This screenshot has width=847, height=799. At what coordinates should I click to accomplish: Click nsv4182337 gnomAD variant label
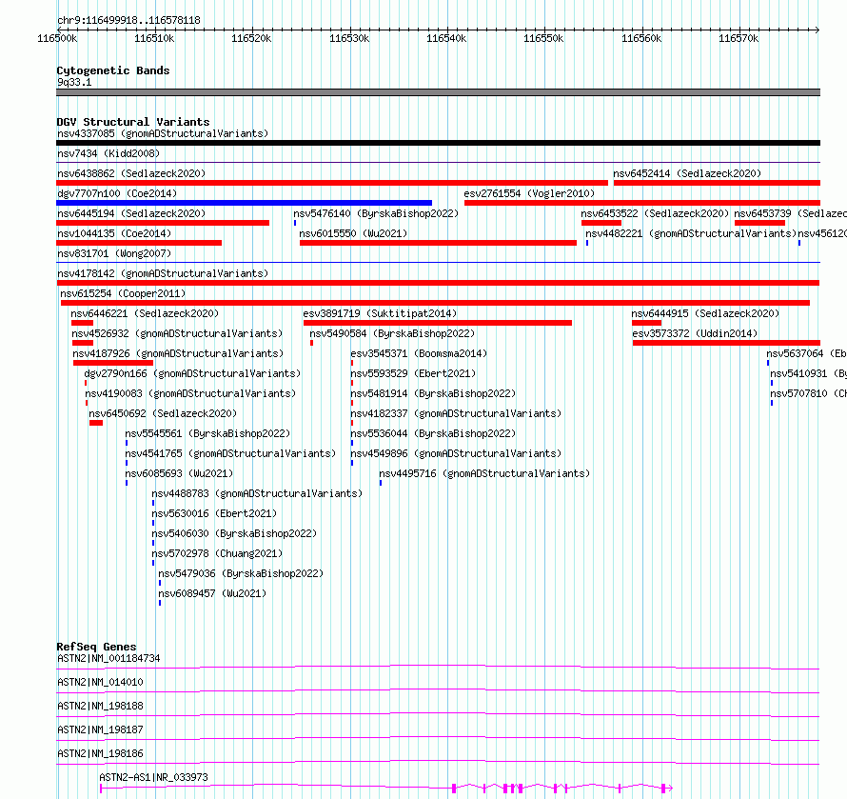pyautogui.click(x=456, y=413)
